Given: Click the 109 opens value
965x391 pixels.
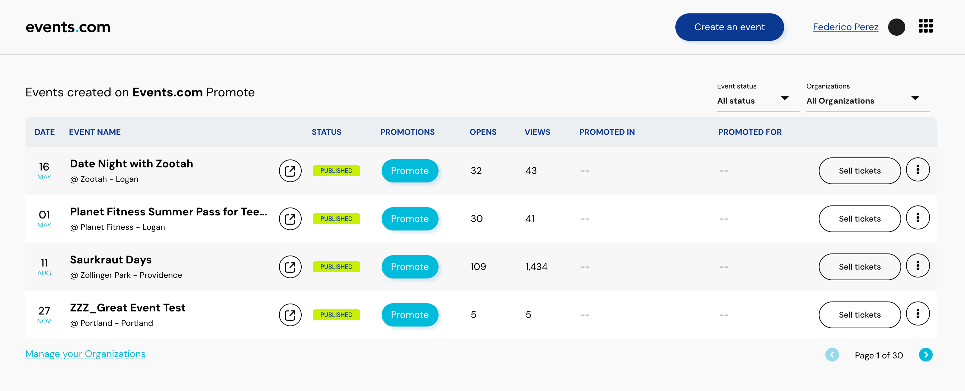Looking at the screenshot, I should point(478,266).
